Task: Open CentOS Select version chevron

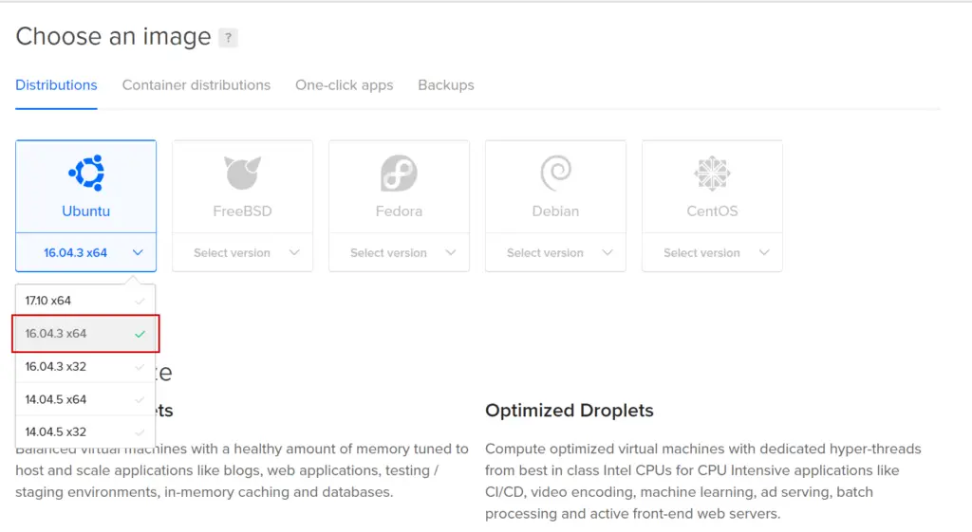Action: click(x=764, y=252)
